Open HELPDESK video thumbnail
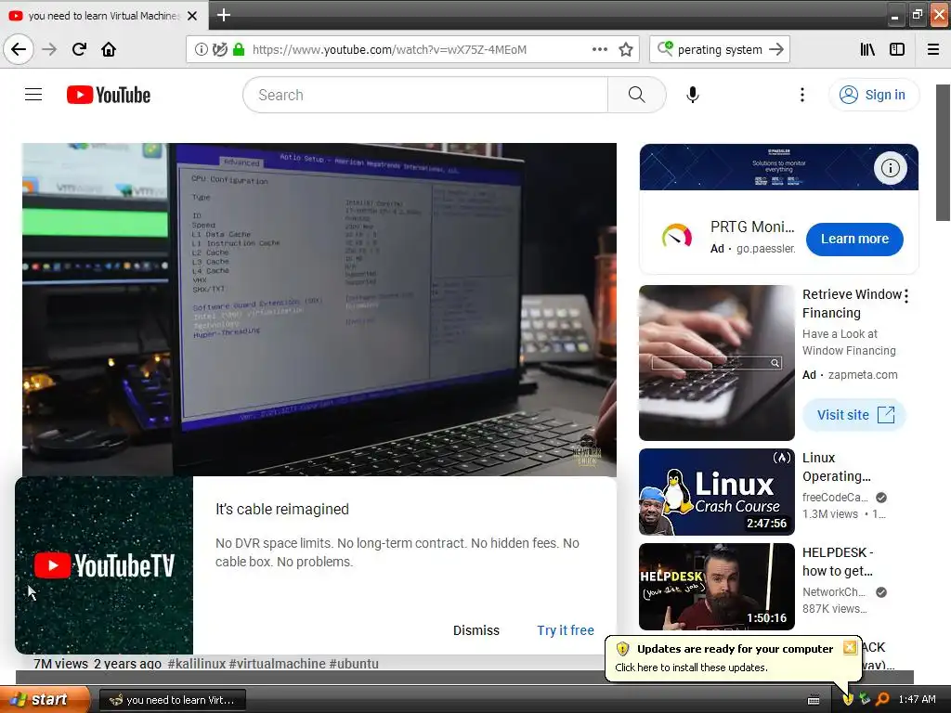The image size is (951, 713). click(716, 587)
